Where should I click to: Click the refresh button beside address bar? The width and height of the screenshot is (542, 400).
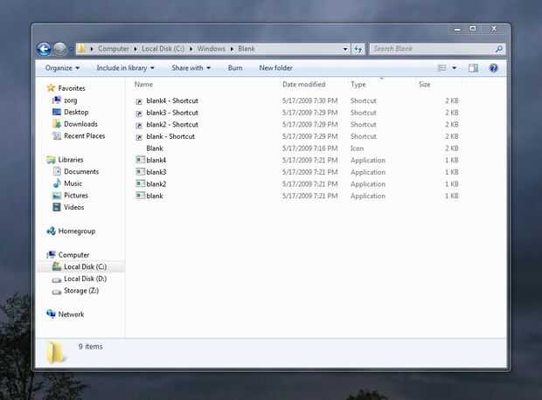(x=358, y=49)
